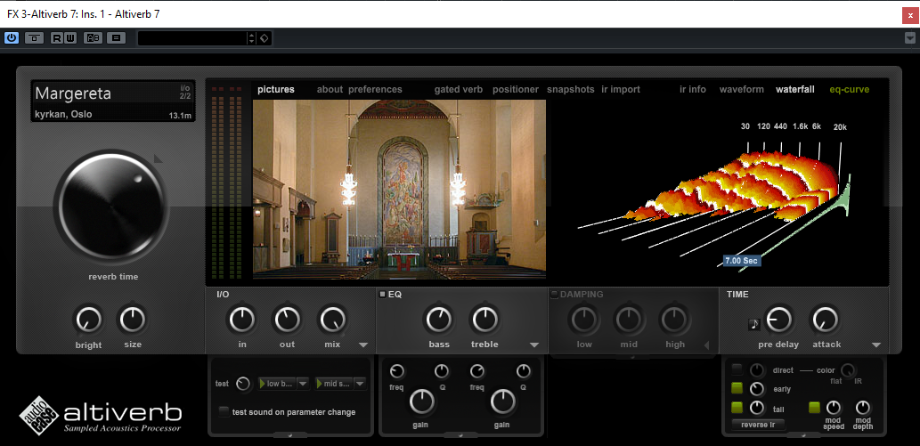This screenshot has width=920, height=446.
Task: Toggle the early reflections enable button
Action: tap(737, 388)
